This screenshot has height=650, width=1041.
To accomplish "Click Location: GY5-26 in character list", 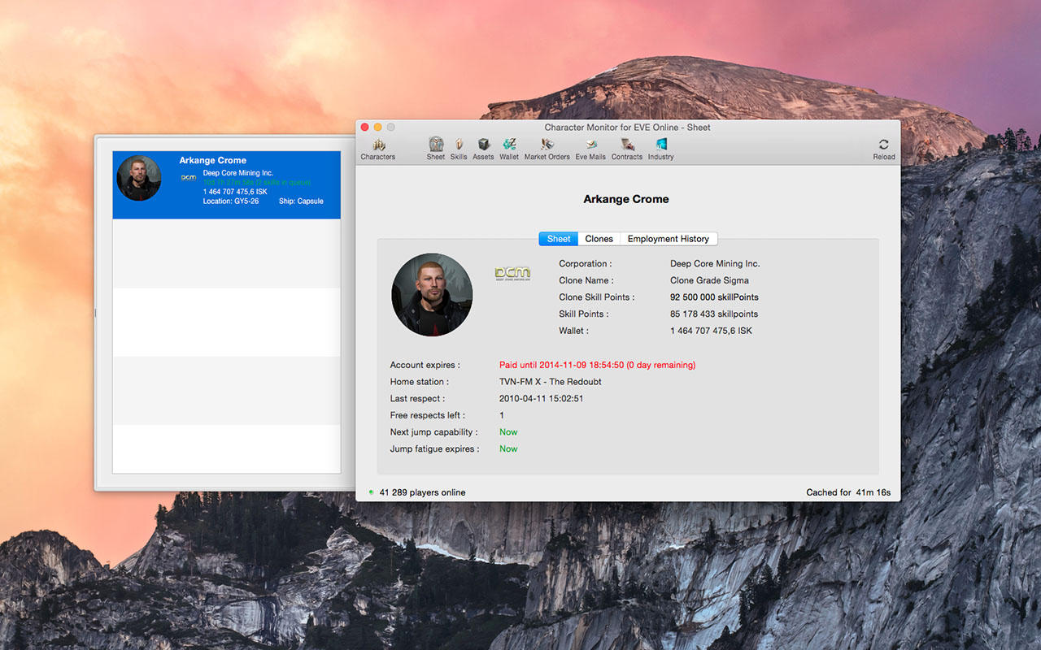I will pos(231,201).
